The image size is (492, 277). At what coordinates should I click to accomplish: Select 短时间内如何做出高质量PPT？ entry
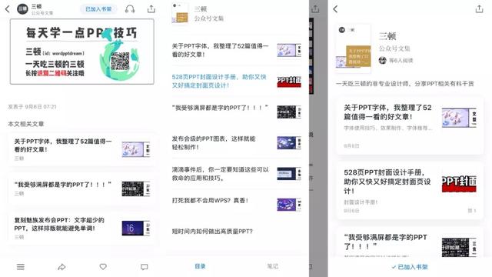236,232
